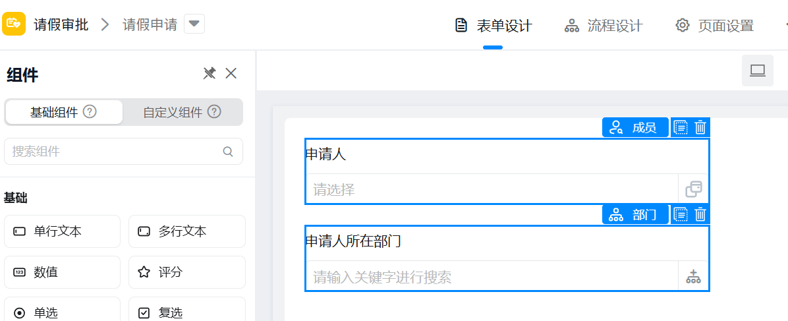Switch to desktop preview mode

(758, 71)
